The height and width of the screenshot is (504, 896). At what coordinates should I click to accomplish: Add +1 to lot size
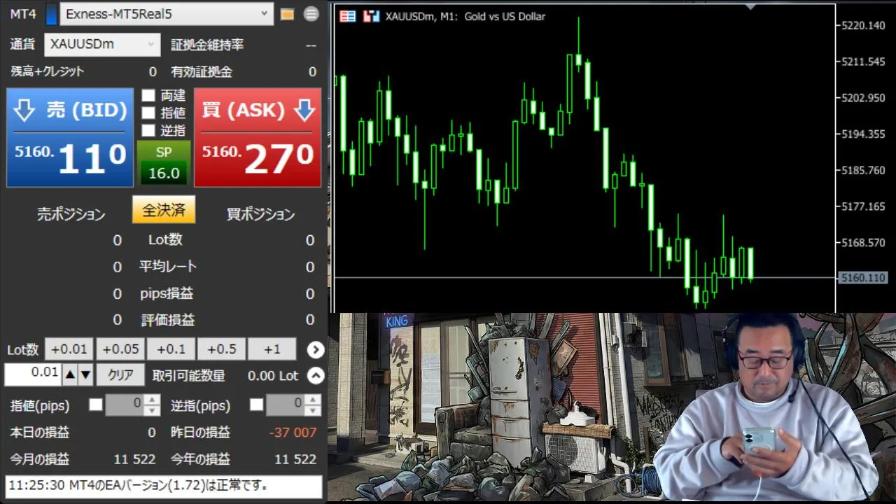point(272,349)
